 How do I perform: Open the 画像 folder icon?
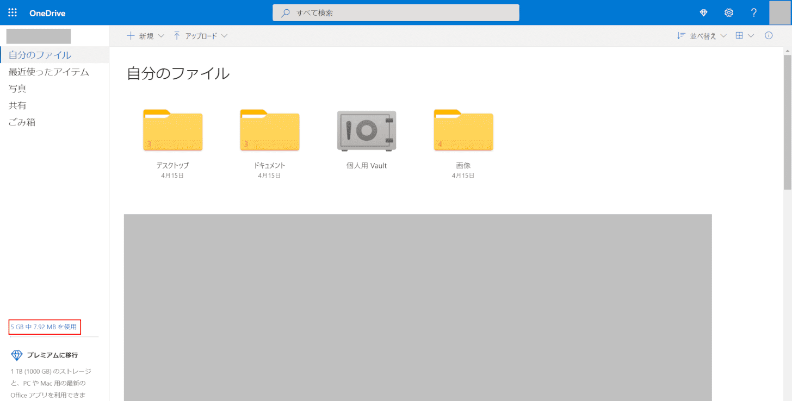click(x=463, y=130)
